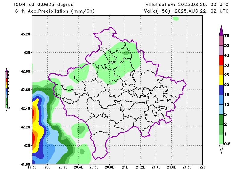241x186 pixels.
Task: Click the colorbar label '40'
Action: coord(227,55)
